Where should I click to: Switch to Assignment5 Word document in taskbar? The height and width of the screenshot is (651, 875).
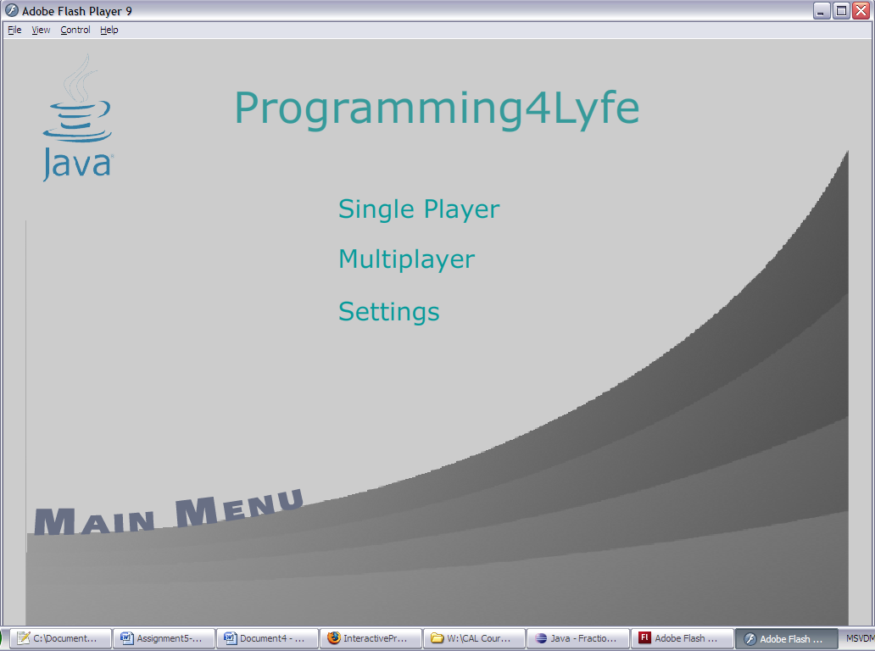(164, 638)
